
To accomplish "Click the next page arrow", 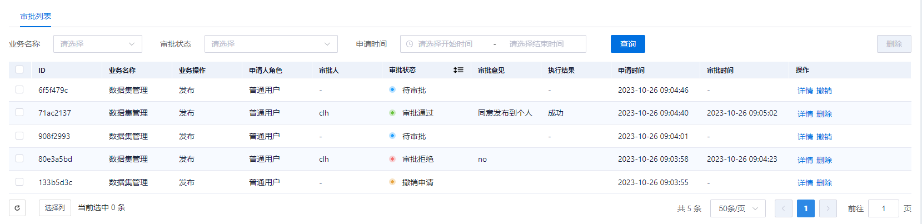I will click(828, 208).
